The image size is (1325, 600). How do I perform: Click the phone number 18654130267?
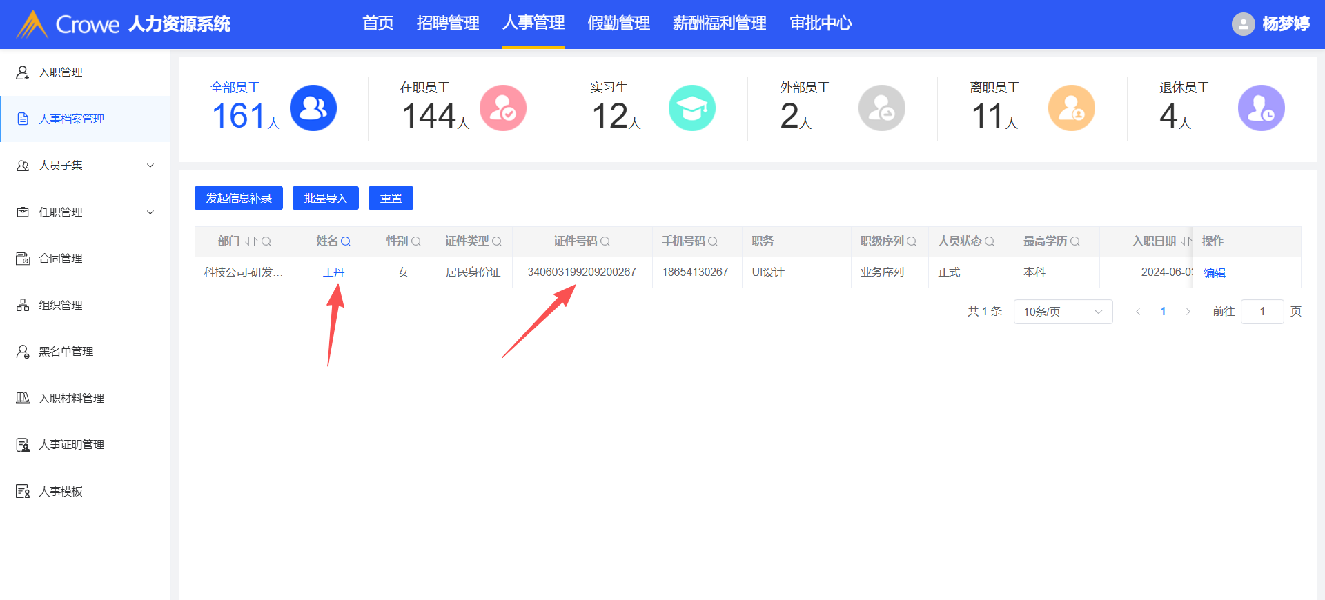[x=696, y=272]
